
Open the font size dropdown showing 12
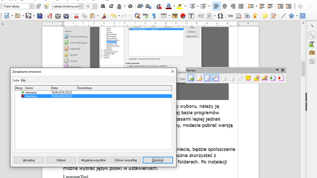point(94,6)
